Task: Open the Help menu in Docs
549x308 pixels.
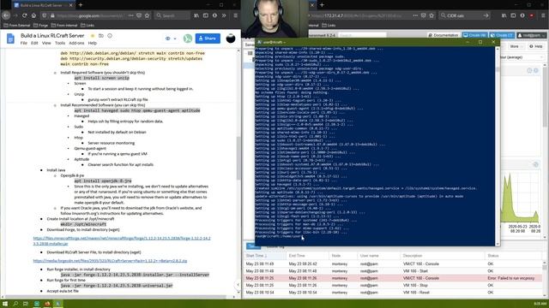Action: 93,43
